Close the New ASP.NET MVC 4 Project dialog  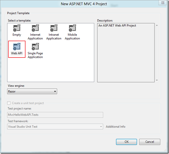click(163, 3)
